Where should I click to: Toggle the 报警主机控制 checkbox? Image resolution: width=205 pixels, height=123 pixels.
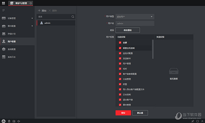tap(120, 48)
